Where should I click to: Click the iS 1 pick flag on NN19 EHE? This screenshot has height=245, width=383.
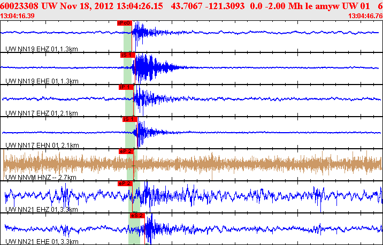click(x=127, y=55)
